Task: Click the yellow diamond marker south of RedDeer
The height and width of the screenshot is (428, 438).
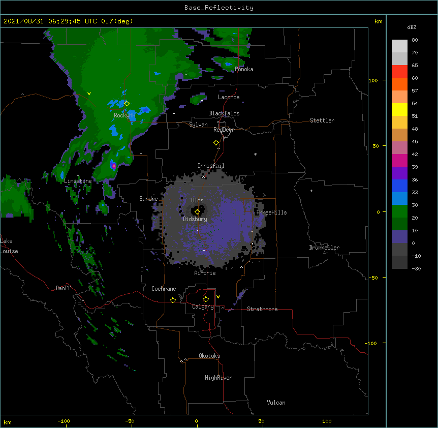Action: [216, 143]
